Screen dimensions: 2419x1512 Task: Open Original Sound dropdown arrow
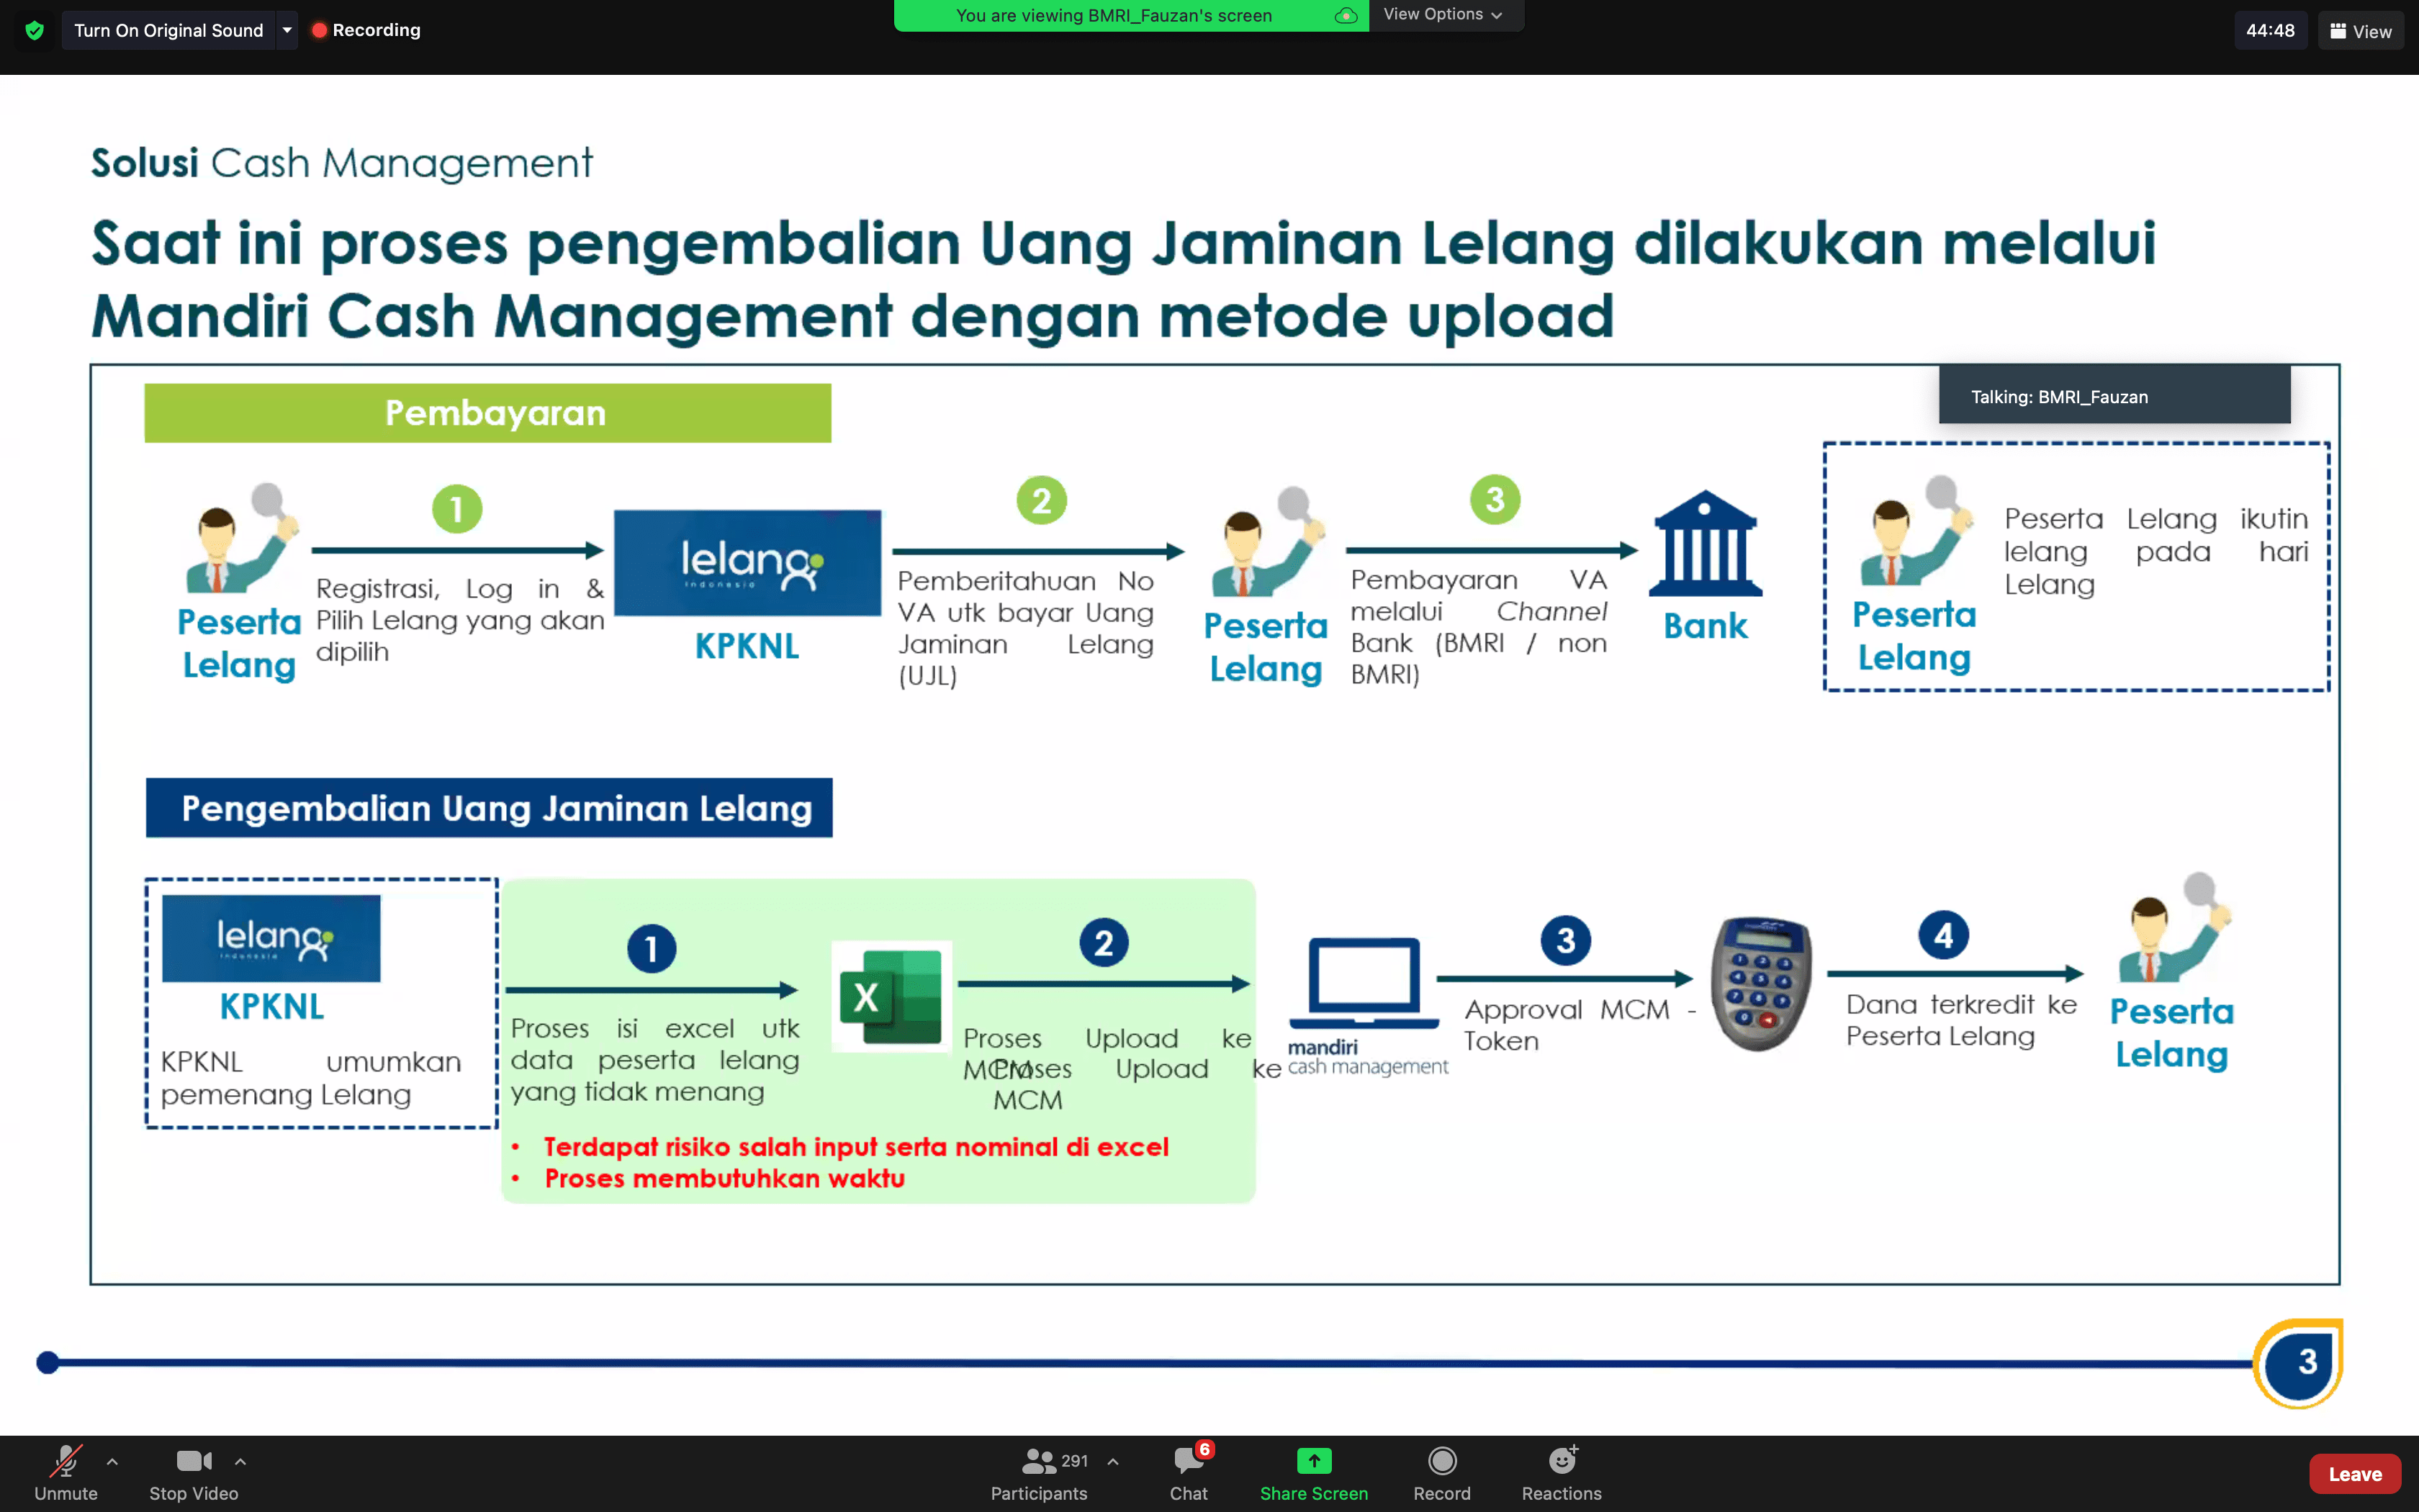287,30
